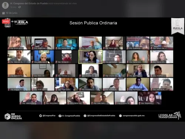Select the Dip. Rocío Gar... video tile
This screenshot has width=185, height=139.
[x=114, y=43]
